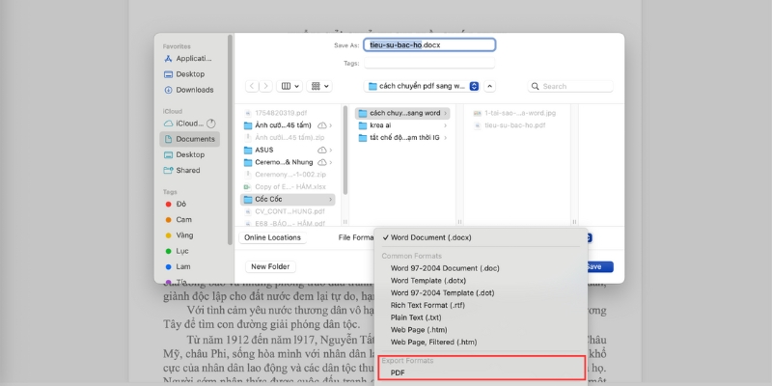The height and width of the screenshot is (386, 772).
Task: Click the Search field
Action: (569, 86)
